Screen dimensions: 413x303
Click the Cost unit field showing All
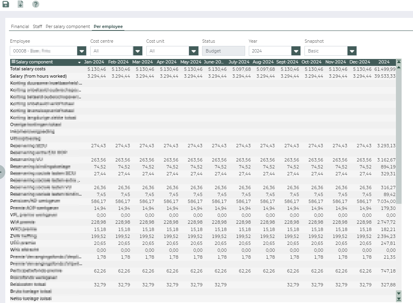point(168,51)
